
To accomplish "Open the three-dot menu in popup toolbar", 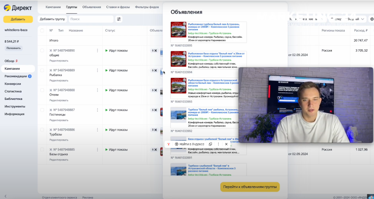I will tap(218, 144).
